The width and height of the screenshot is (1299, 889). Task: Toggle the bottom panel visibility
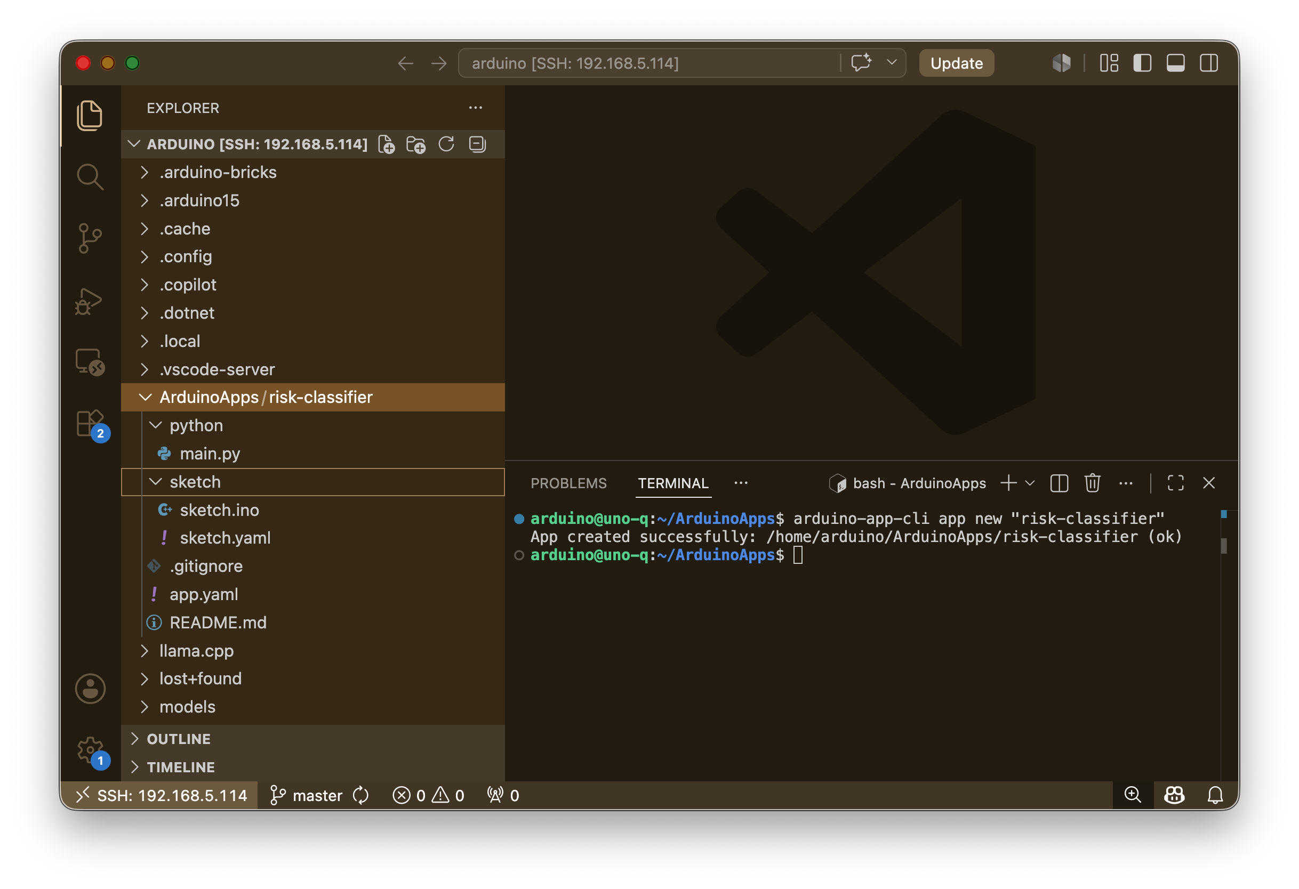click(x=1175, y=63)
